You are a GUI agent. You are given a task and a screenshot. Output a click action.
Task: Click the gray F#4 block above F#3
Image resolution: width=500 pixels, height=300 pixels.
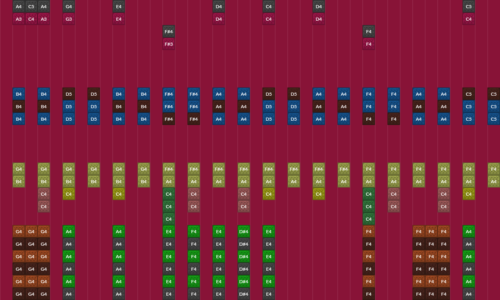[x=169, y=32]
